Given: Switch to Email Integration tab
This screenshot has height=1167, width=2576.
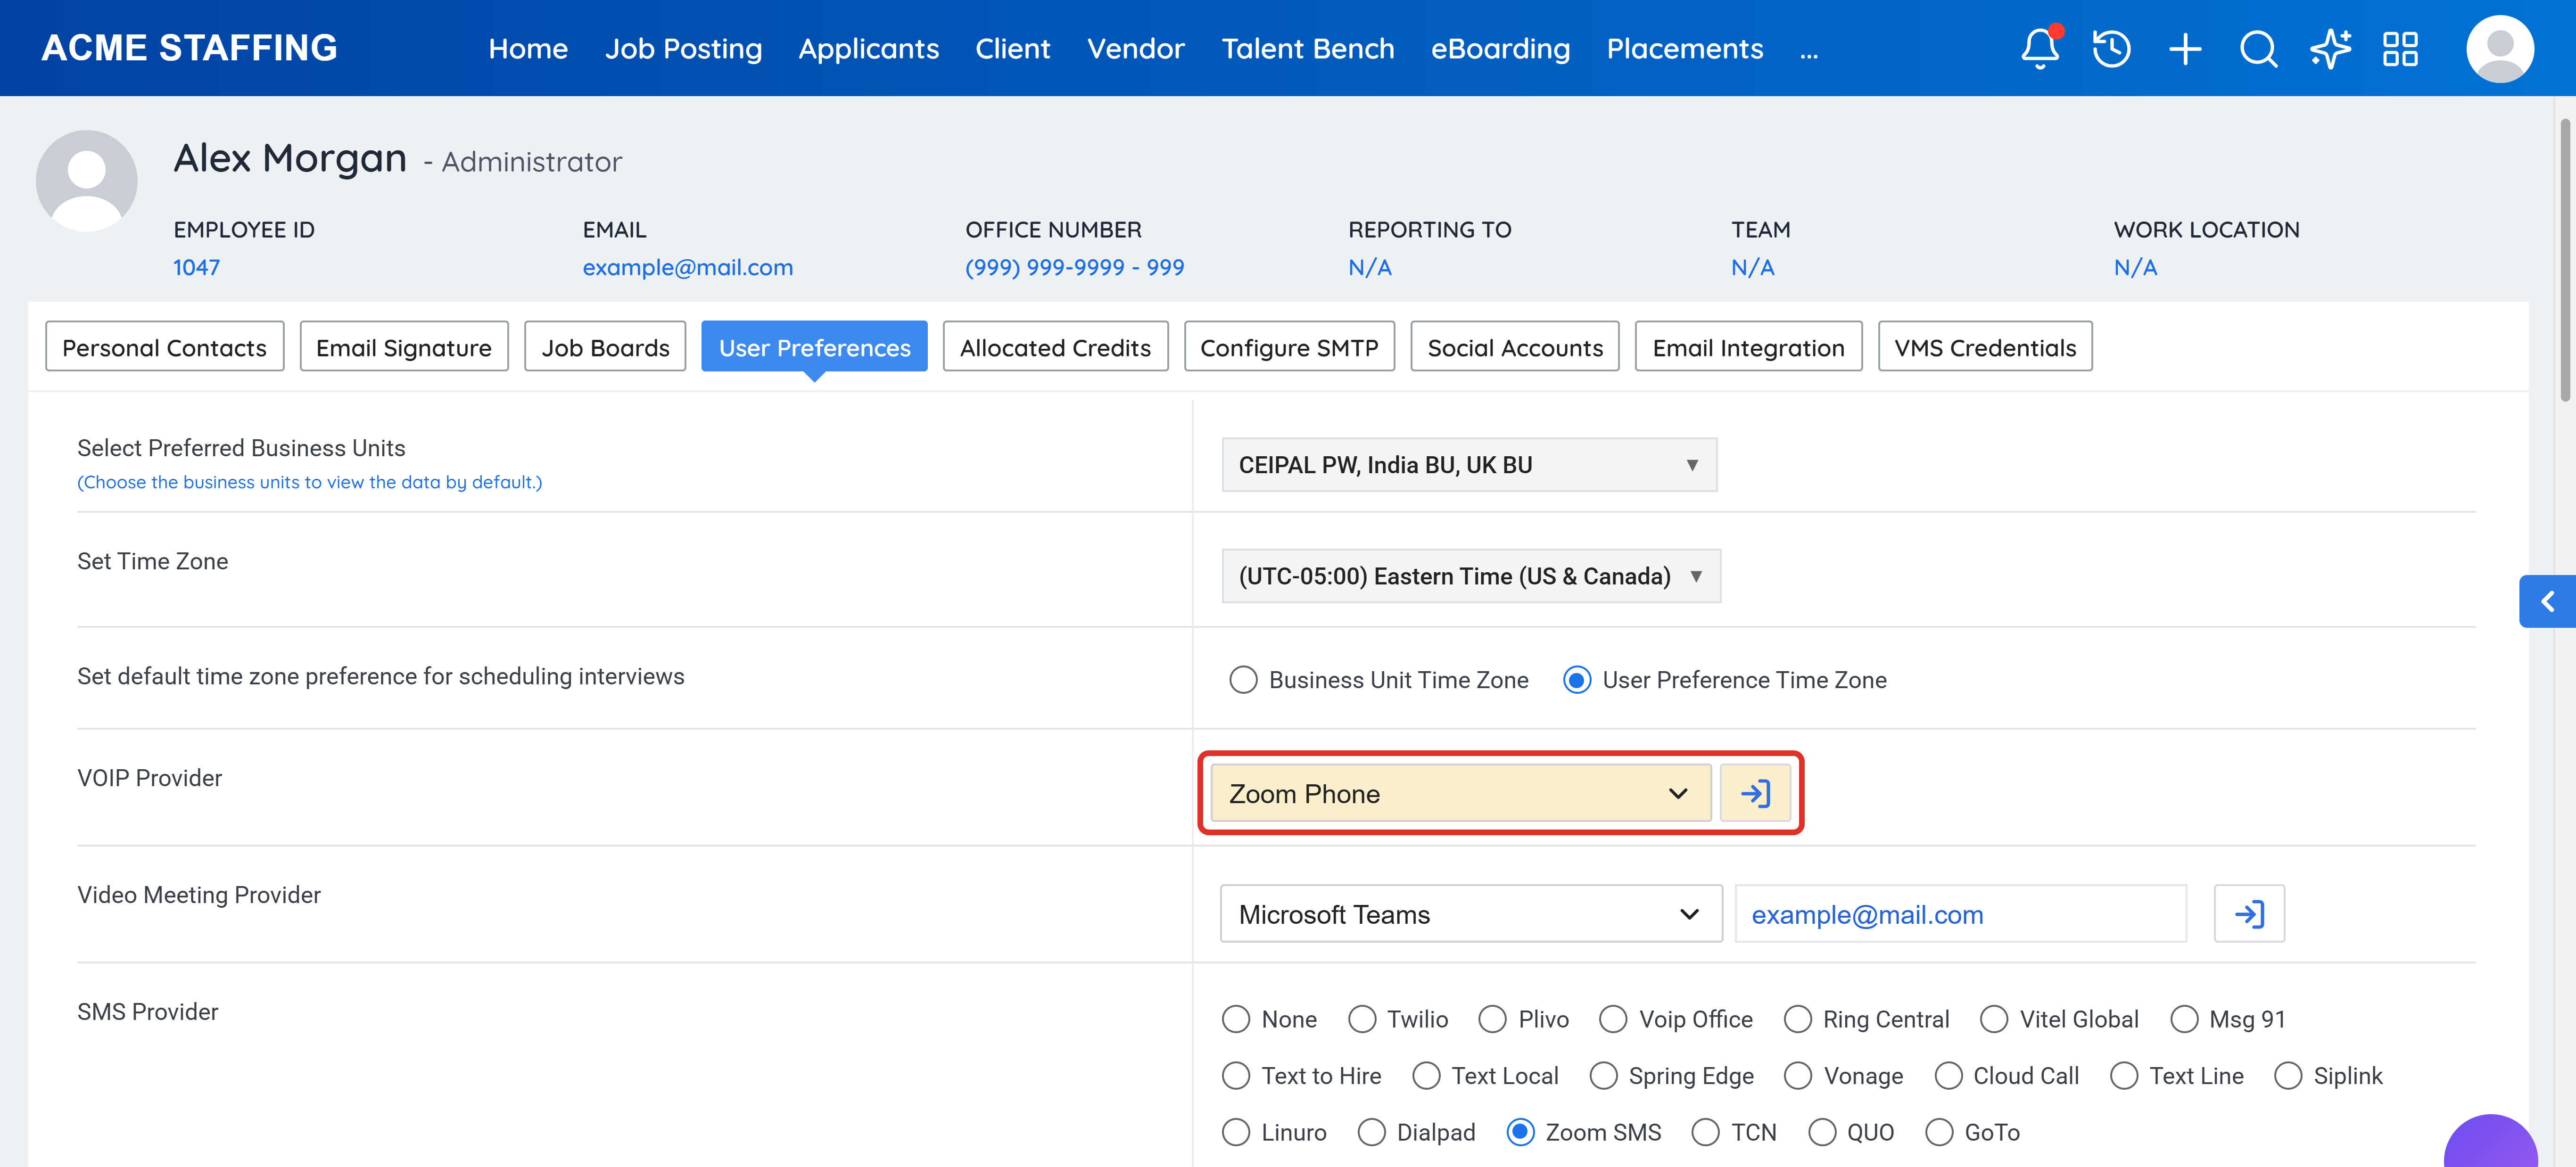Looking at the screenshot, I should pos(1748,347).
